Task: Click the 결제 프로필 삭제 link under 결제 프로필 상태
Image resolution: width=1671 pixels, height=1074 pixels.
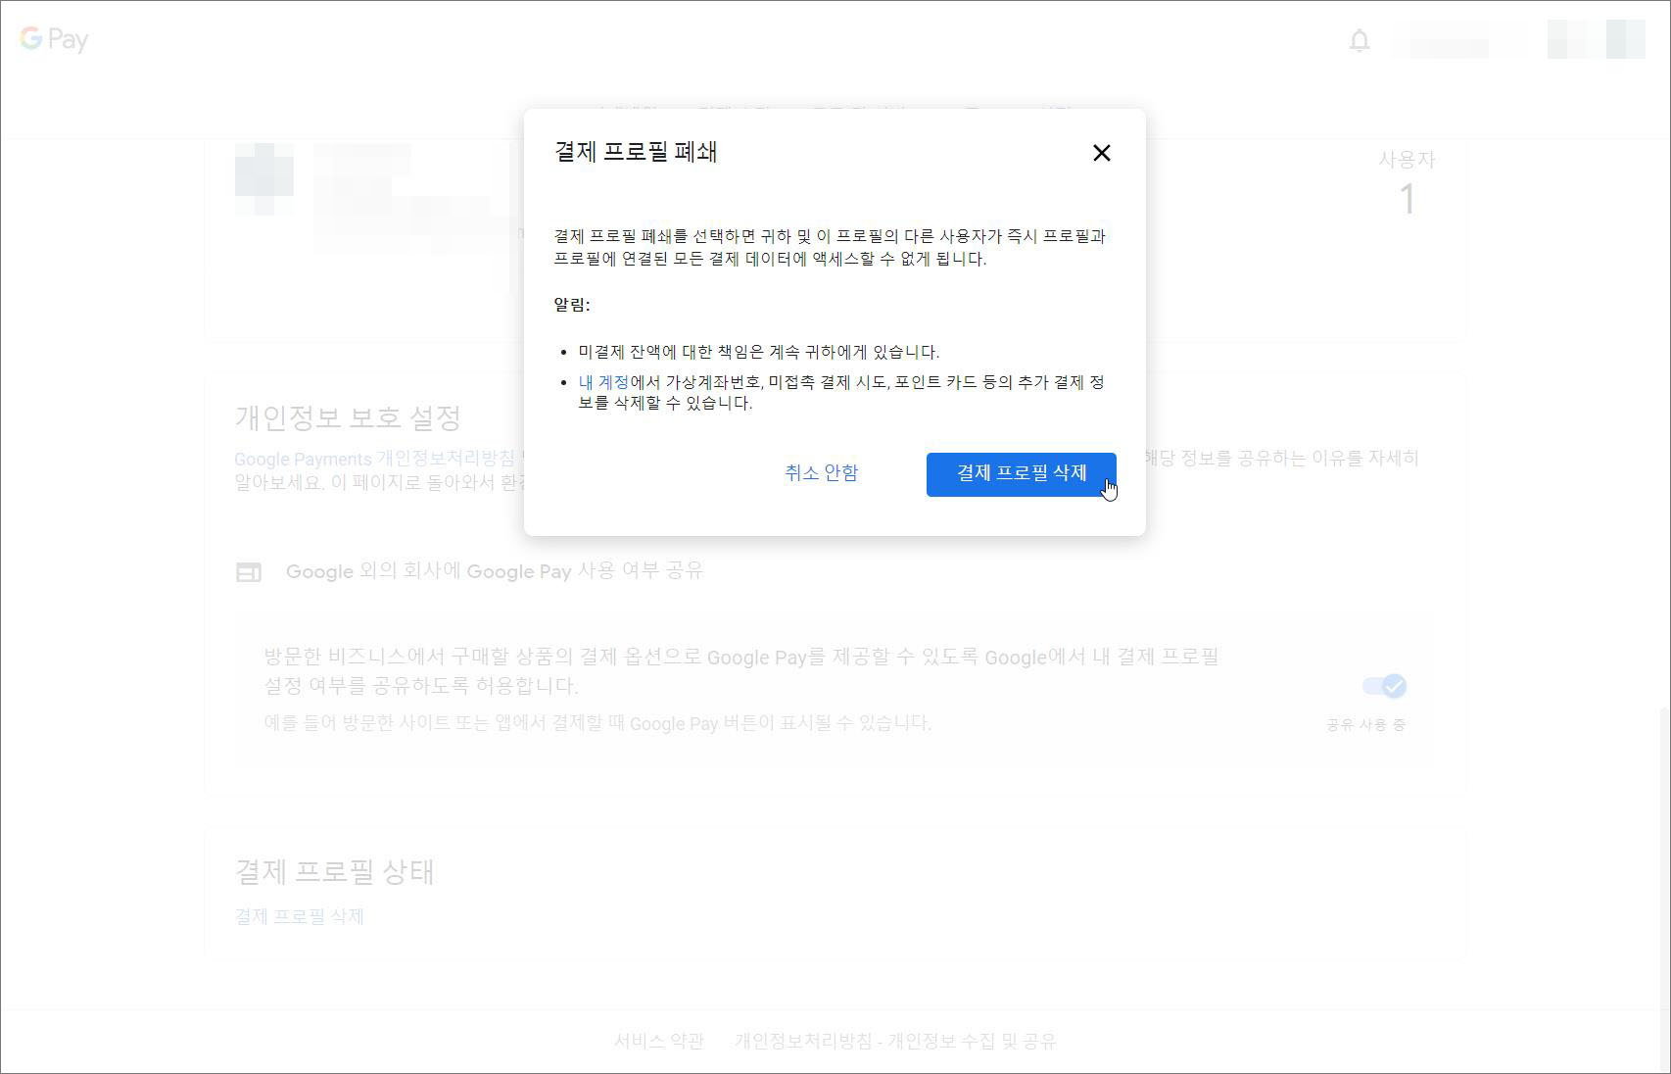Action: pos(299,916)
